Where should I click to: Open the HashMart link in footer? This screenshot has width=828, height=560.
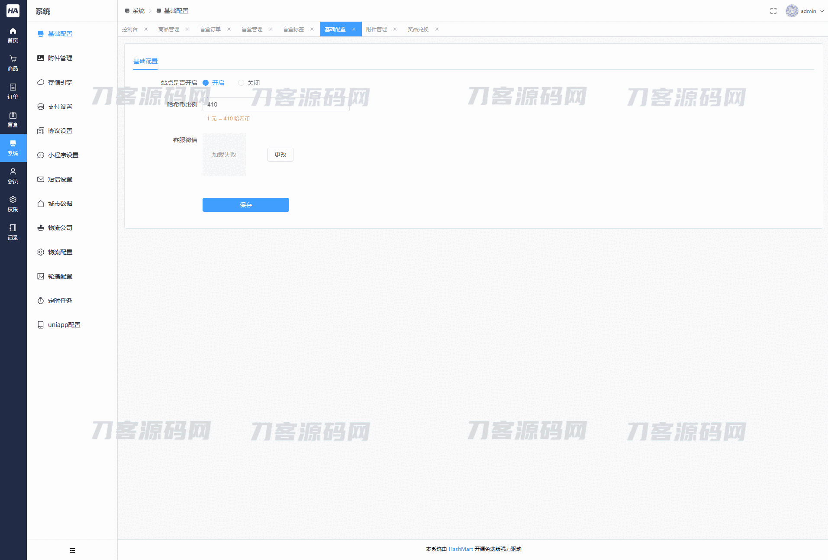pos(461,549)
